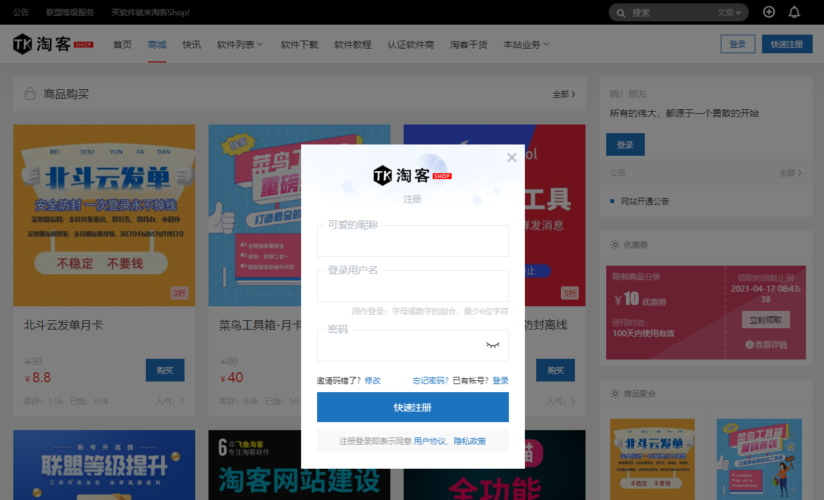Click the 忘记密码 link
Screen dimensions: 824x500
(430, 381)
